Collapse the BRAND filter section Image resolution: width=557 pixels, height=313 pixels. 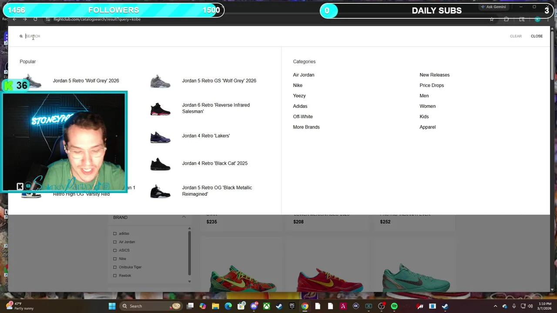(184, 217)
